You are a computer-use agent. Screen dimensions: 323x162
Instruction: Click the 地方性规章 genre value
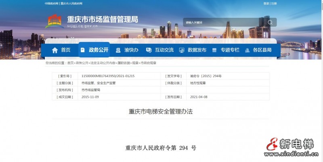tap(198, 83)
